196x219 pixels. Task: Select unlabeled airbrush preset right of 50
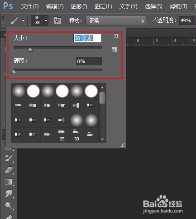tap(91, 134)
